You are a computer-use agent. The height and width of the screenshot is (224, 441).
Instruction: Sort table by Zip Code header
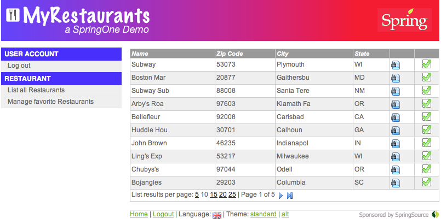tap(230, 54)
